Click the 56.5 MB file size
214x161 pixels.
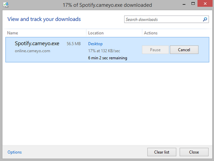pyautogui.click(x=74, y=44)
